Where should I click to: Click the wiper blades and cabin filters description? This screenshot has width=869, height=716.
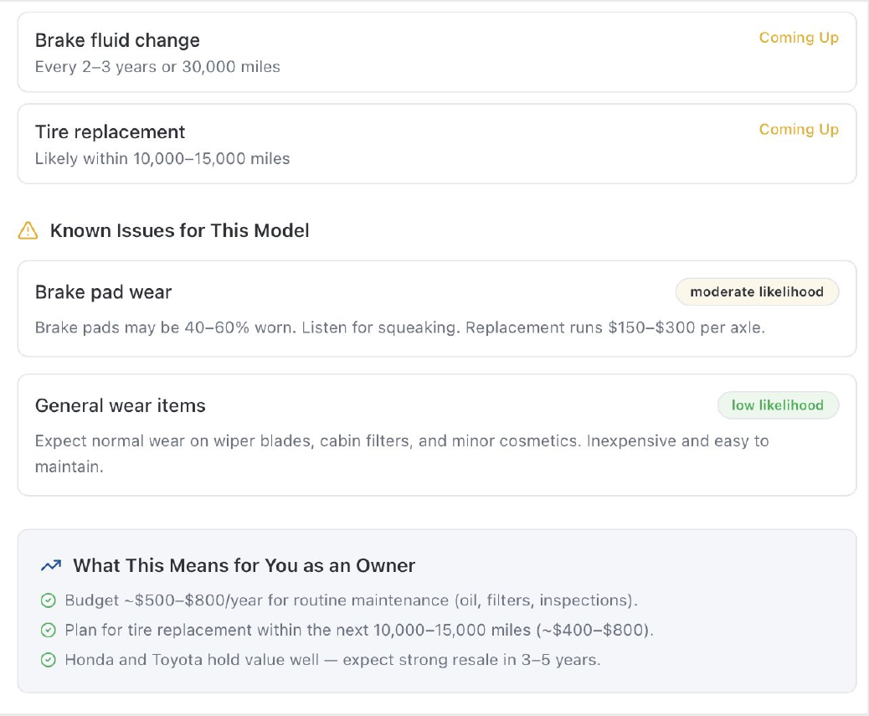coord(402,454)
